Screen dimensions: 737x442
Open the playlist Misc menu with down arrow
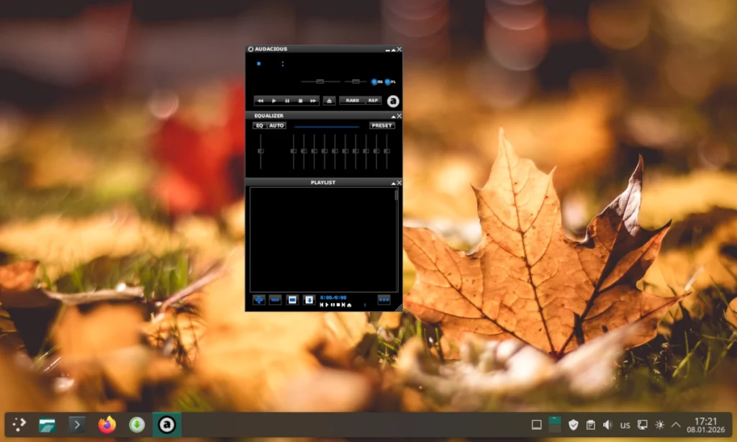(x=309, y=300)
